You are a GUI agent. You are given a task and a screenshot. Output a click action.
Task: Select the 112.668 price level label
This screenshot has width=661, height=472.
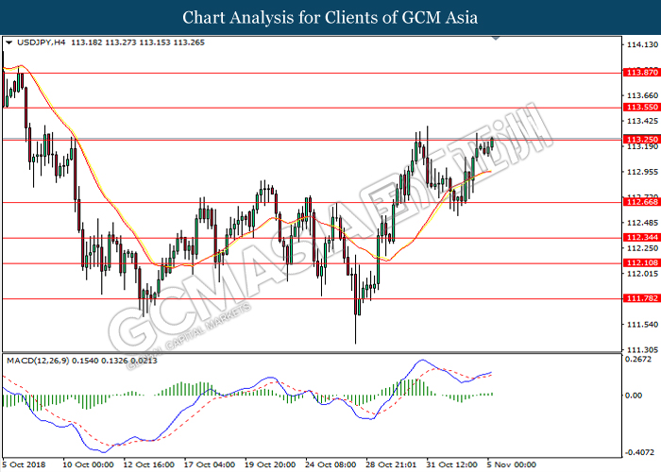642,202
